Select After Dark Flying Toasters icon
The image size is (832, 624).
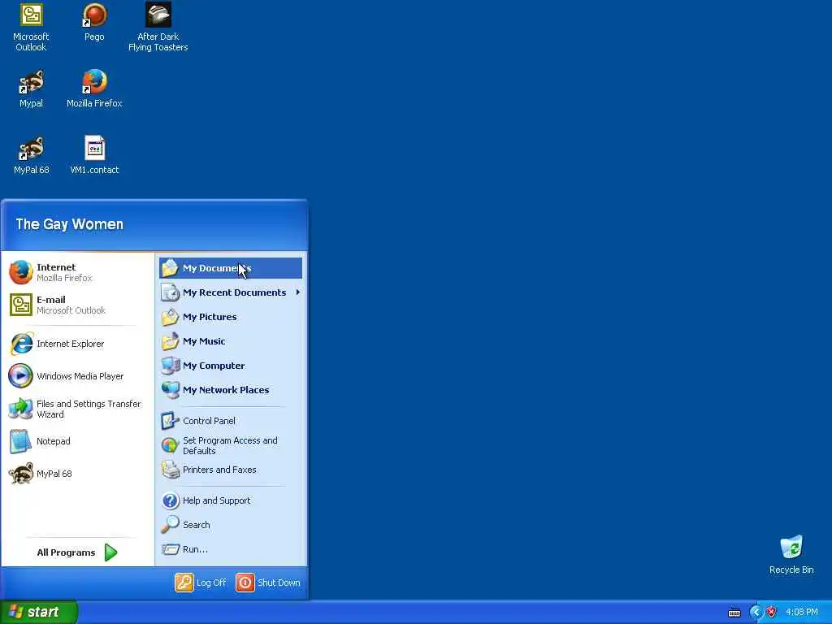(x=158, y=27)
